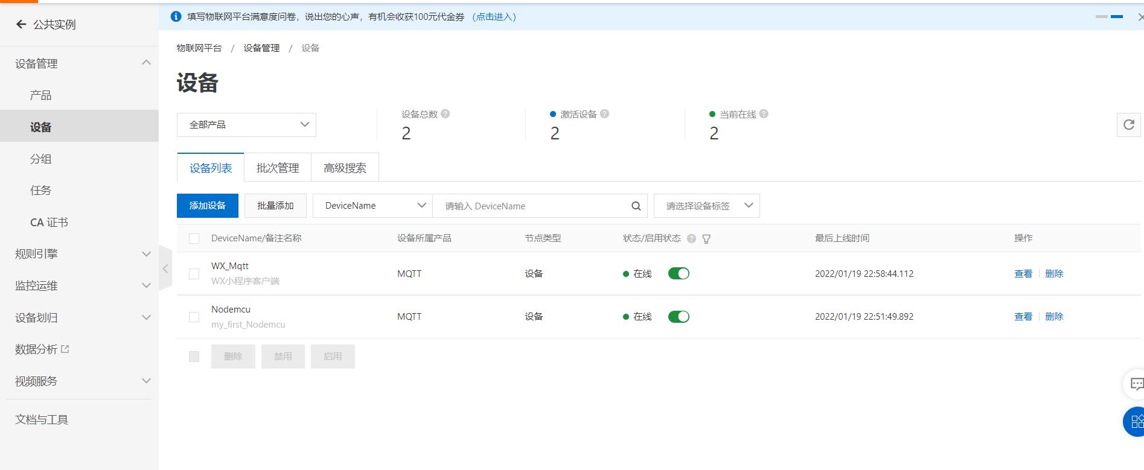Click 设备管理 breadcrumb link
The image size is (1144, 470).
coord(261,48)
